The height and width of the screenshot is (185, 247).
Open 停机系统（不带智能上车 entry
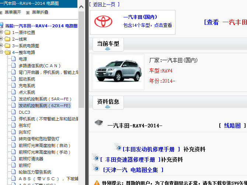click(48, 119)
